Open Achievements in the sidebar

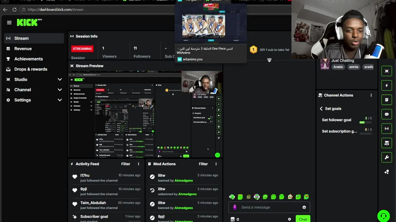click(34, 59)
